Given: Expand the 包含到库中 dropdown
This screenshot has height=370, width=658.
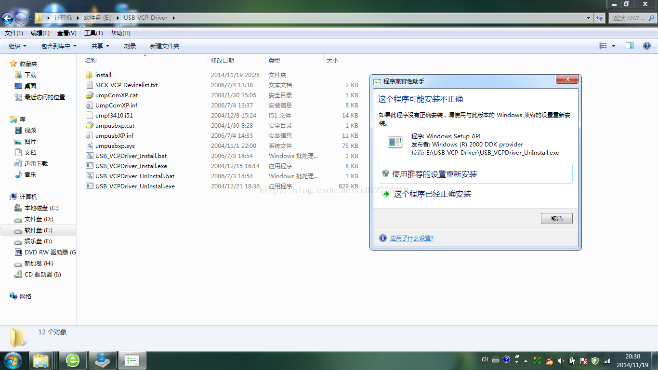Looking at the screenshot, I should pos(59,46).
